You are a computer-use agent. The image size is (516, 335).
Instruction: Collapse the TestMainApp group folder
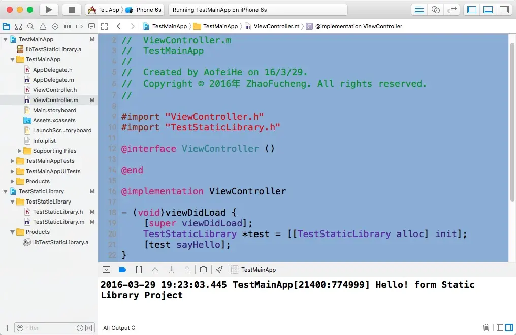pyautogui.click(x=12, y=59)
